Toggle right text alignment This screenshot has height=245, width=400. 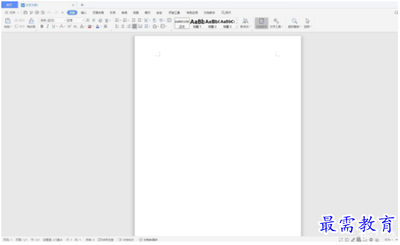click(128, 26)
